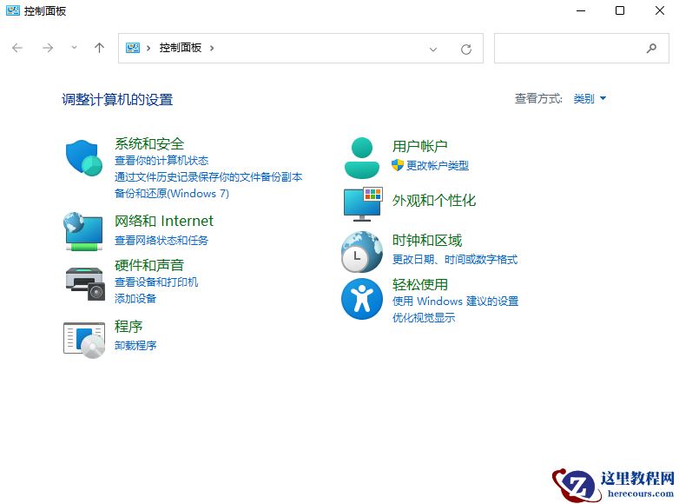Open the Clock and Region globe icon
This screenshot has height=504, width=679.
coord(362,252)
